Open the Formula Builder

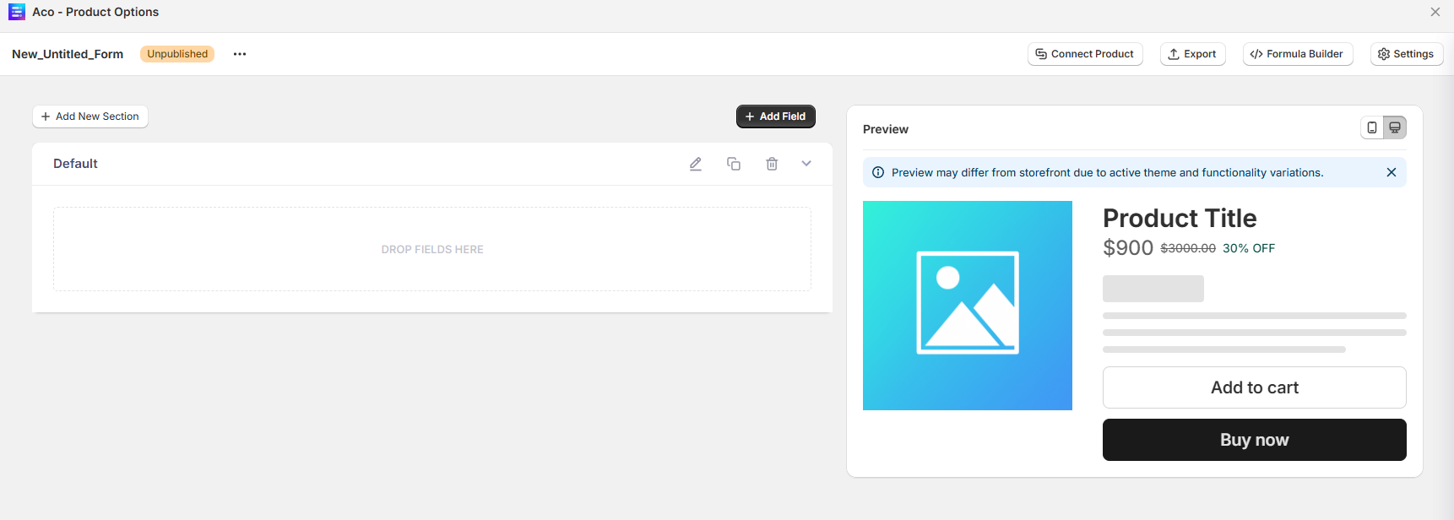point(1297,54)
